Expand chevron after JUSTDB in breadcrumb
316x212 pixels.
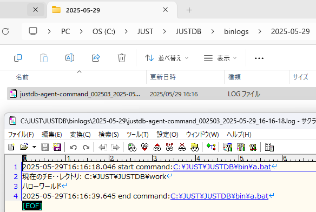point(213,31)
